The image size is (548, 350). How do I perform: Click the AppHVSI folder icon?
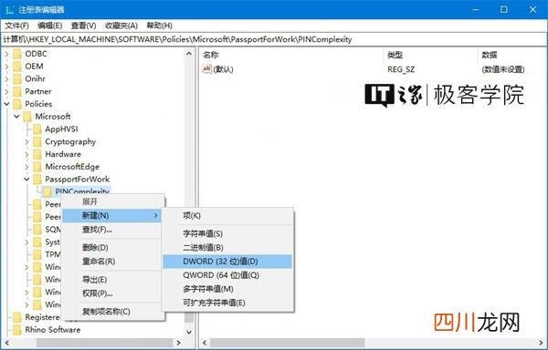coord(37,129)
